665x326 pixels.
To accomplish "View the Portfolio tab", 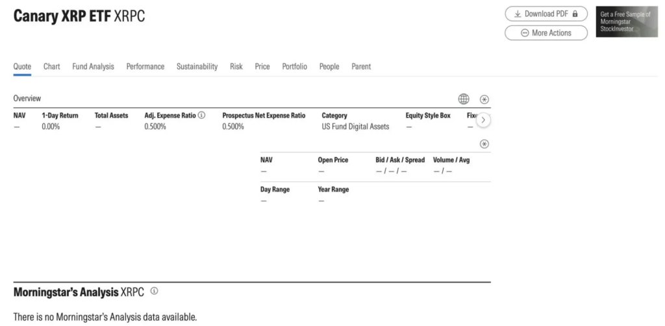I will click(x=295, y=66).
